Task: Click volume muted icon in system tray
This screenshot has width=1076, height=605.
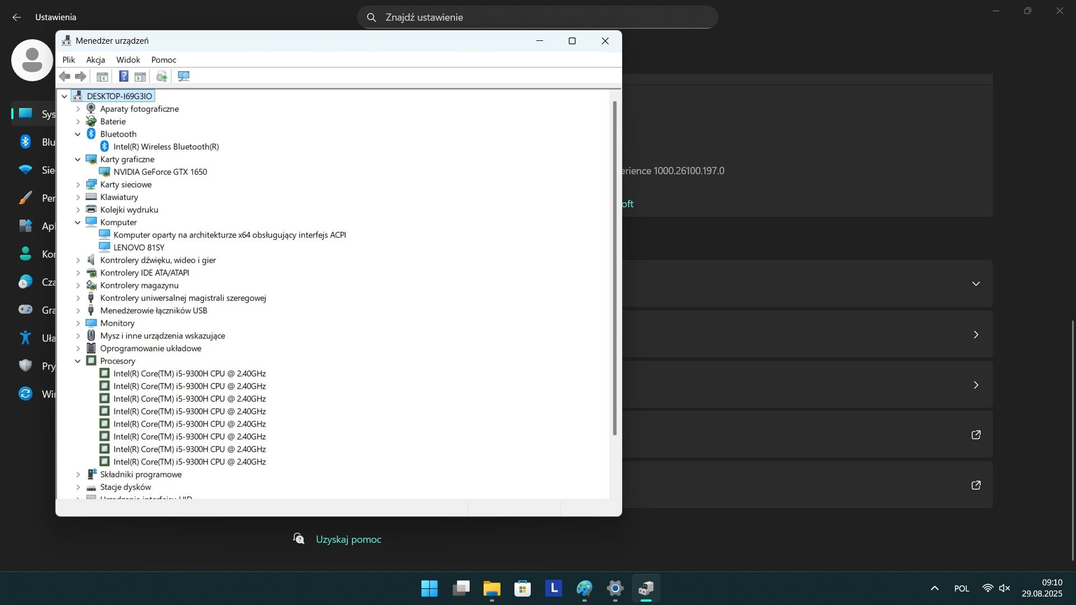Action: pos(1004,588)
